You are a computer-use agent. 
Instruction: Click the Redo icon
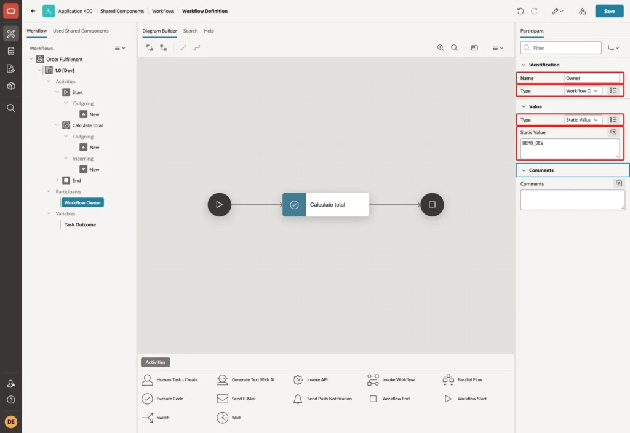(534, 11)
